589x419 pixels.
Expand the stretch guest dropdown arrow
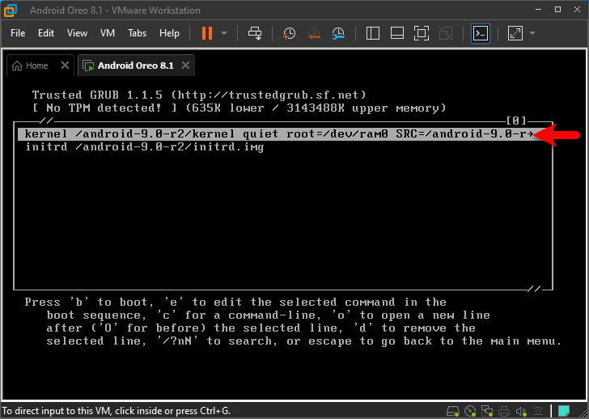tap(532, 33)
